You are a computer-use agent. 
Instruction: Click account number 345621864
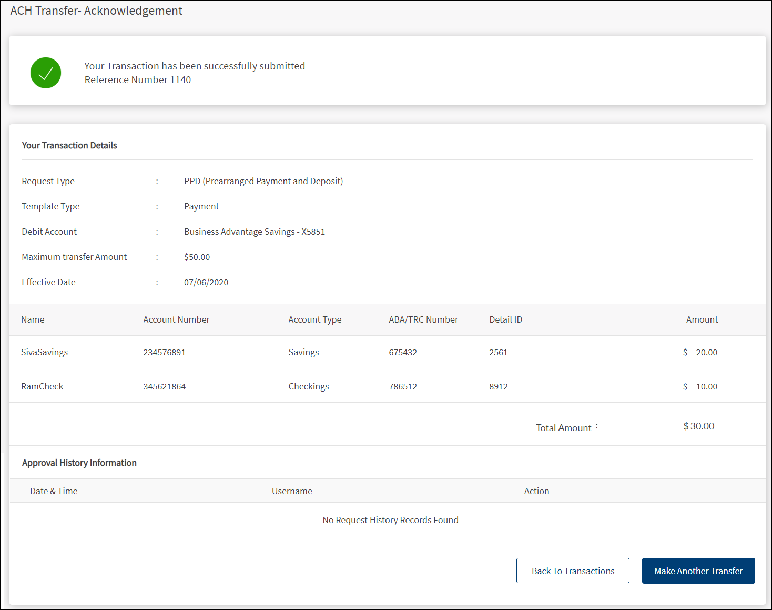point(165,386)
